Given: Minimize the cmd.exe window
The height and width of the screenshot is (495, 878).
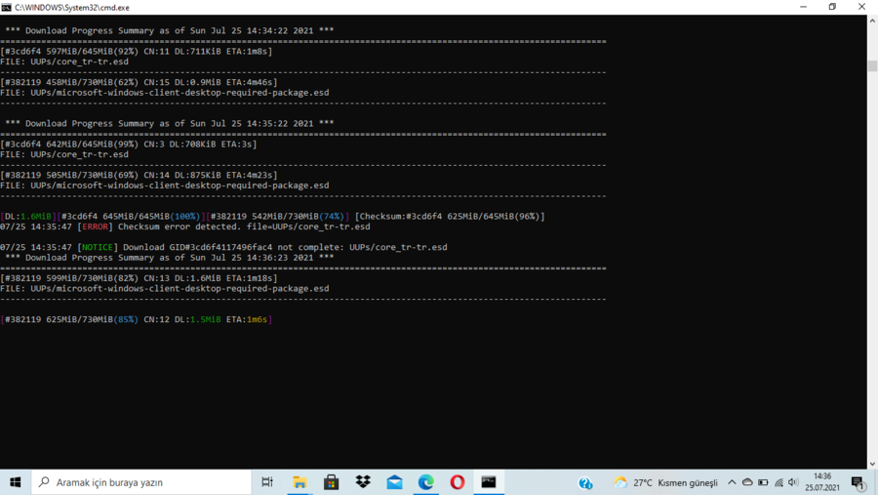Looking at the screenshot, I should (x=804, y=7).
